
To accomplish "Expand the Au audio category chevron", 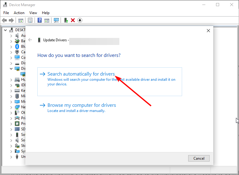I will click(11, 36).
